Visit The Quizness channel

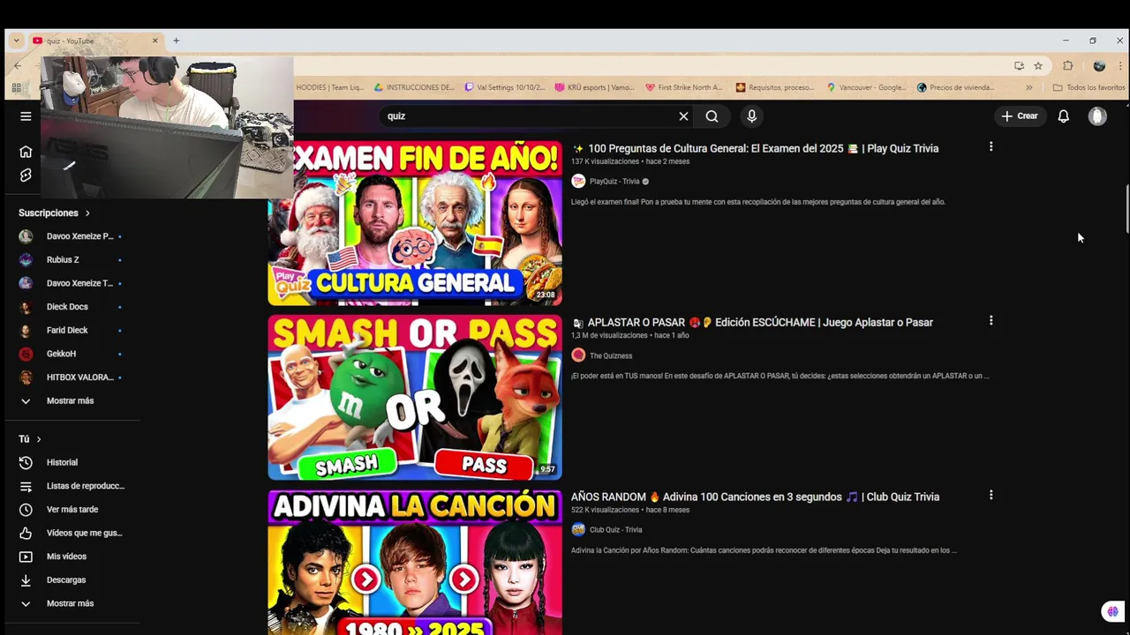611,356
